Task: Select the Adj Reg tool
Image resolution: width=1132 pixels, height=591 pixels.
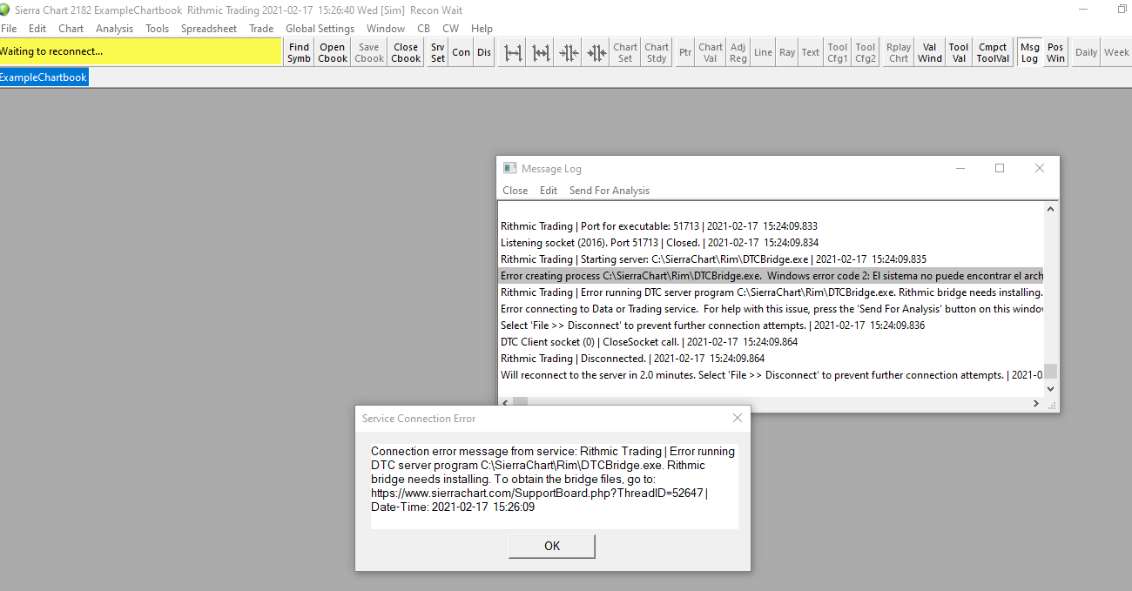Action: [738, 52]
